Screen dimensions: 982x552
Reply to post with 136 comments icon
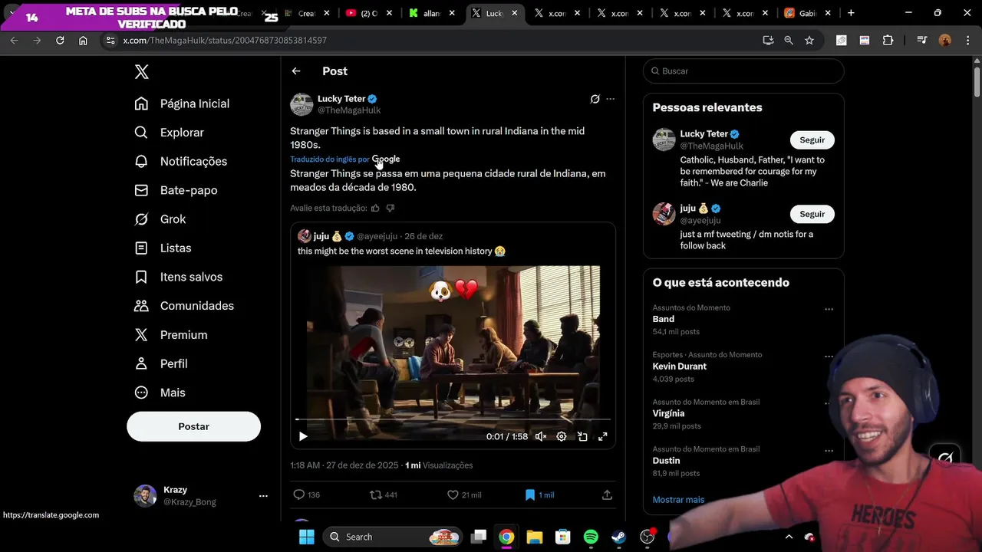(x=299, y=495)
